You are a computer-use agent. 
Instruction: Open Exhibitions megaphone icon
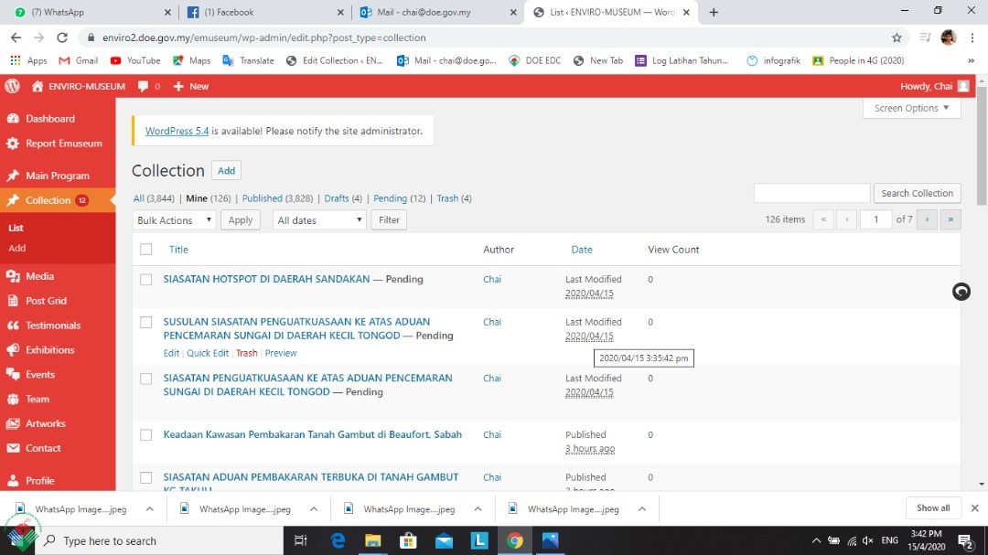[x=13, y=349]
